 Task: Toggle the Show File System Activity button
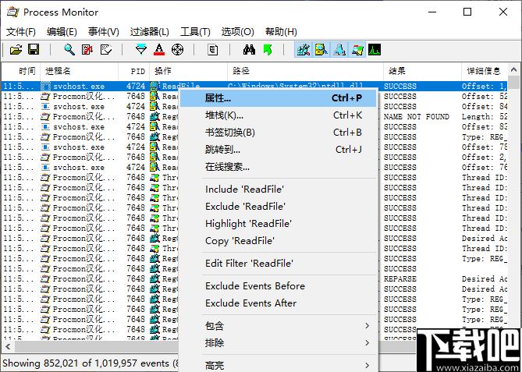click(321, 50)
